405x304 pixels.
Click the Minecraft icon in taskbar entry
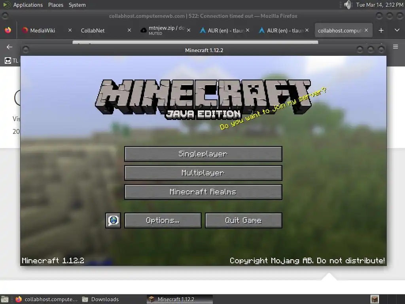pos(152,299)
